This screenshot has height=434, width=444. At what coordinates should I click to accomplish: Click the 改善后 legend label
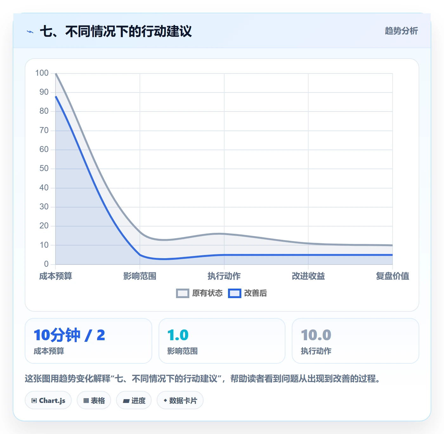[255, 293]
